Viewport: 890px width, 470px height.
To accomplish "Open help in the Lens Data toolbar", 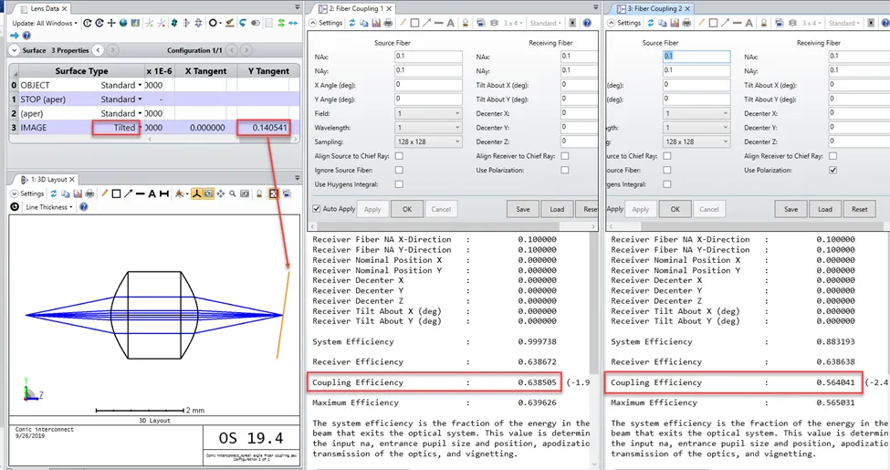I will pyautogui.click(x=26, y=35).
